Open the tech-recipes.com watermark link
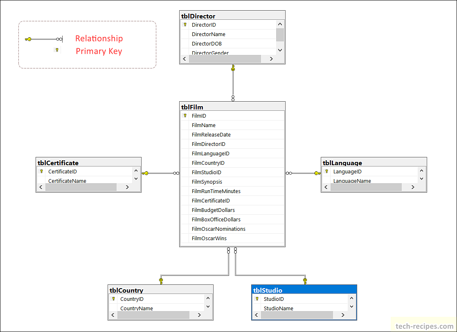This screenshot has width=457, height=332. click(424, 325)
